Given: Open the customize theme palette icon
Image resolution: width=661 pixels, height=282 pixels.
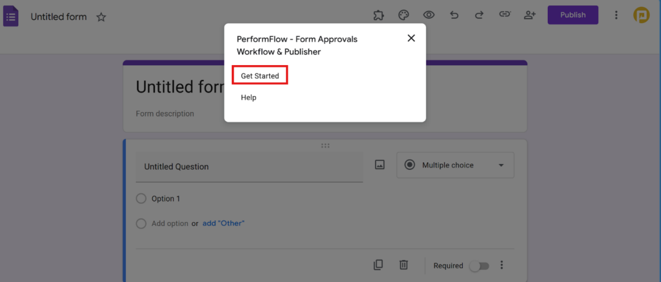Looking at the screenshot, I should pos(403,15).
